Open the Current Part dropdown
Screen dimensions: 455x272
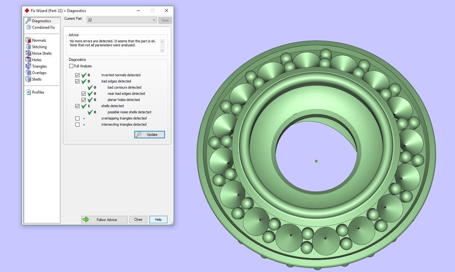click(x=122, y=20)
